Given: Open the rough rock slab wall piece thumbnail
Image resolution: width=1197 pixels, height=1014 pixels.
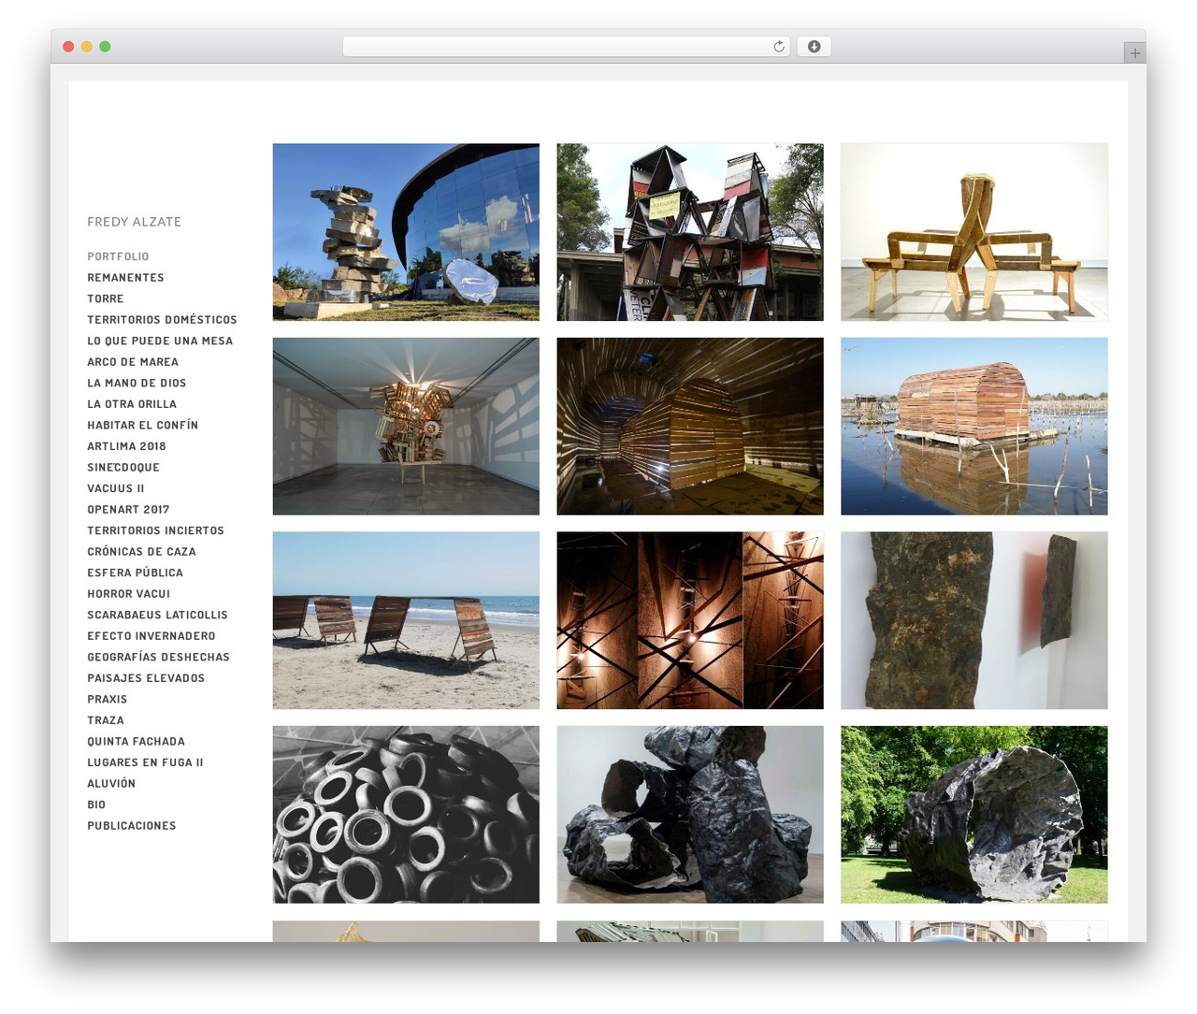Looking at the screenshot, I should point(974,620).
